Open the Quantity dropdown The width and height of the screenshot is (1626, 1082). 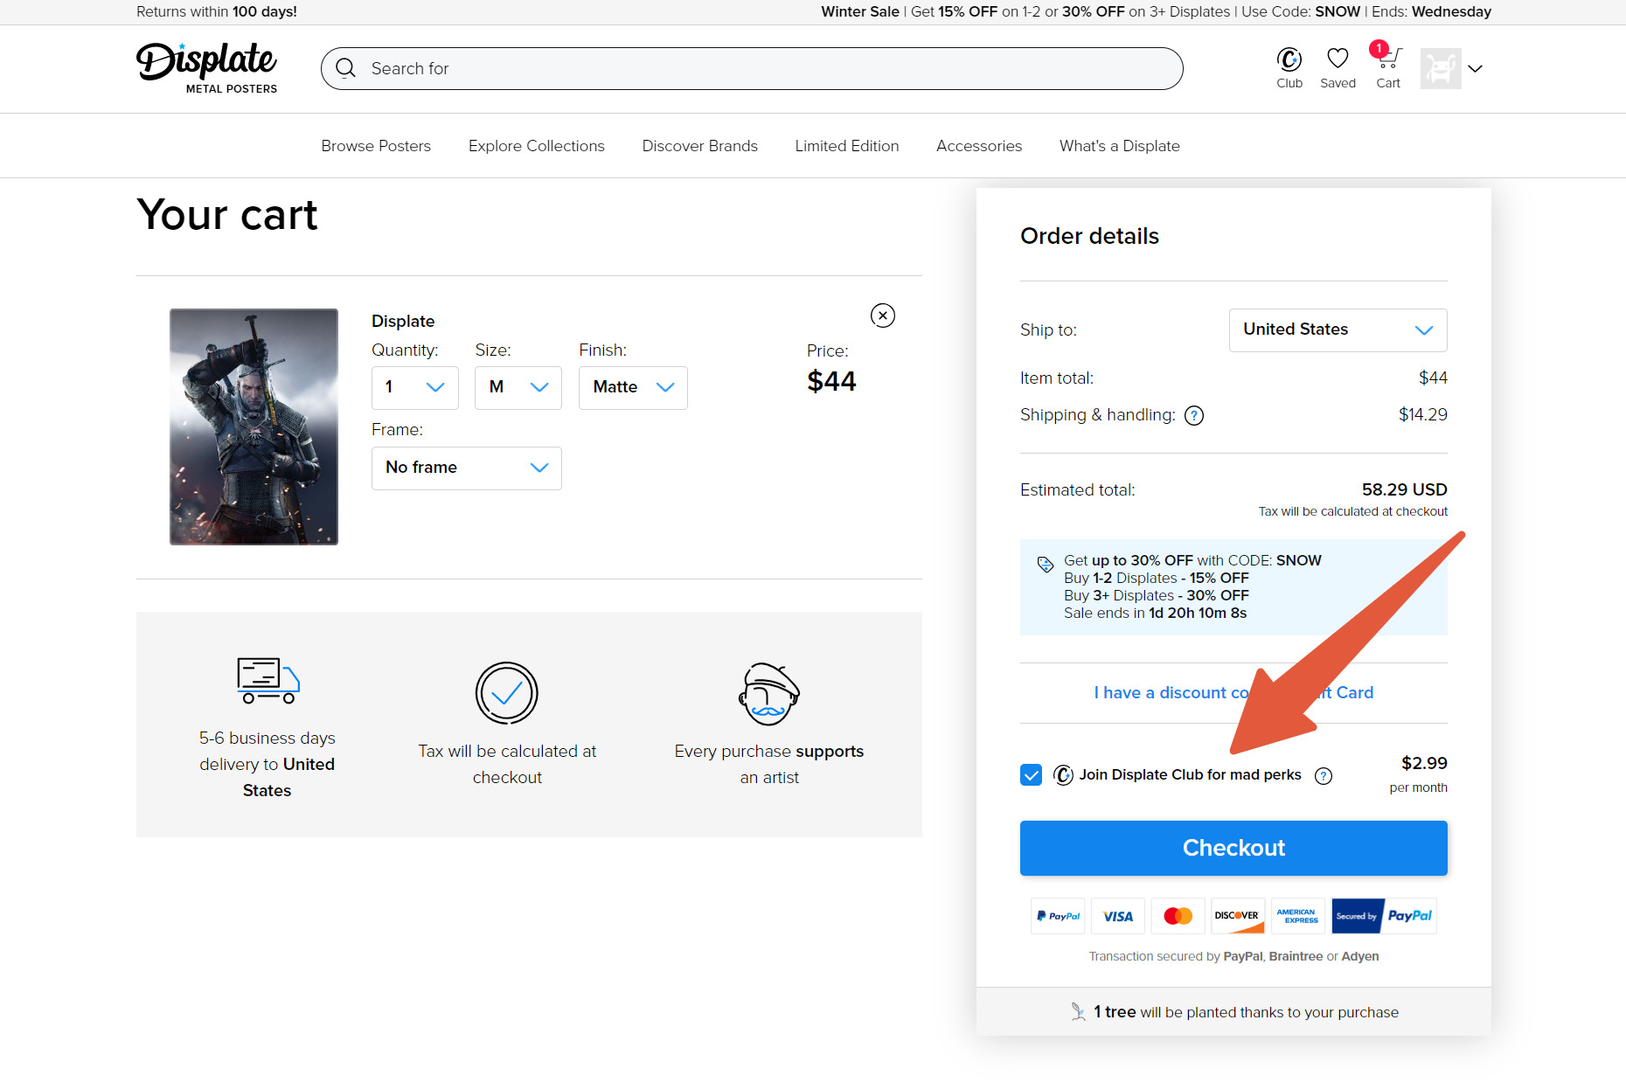[x=414, y=387]
